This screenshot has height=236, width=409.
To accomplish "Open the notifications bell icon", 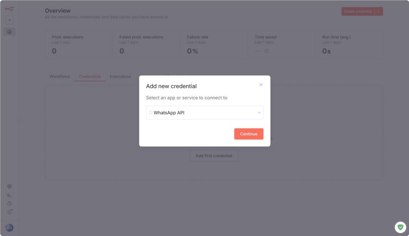I will click(x=9, y=212).
